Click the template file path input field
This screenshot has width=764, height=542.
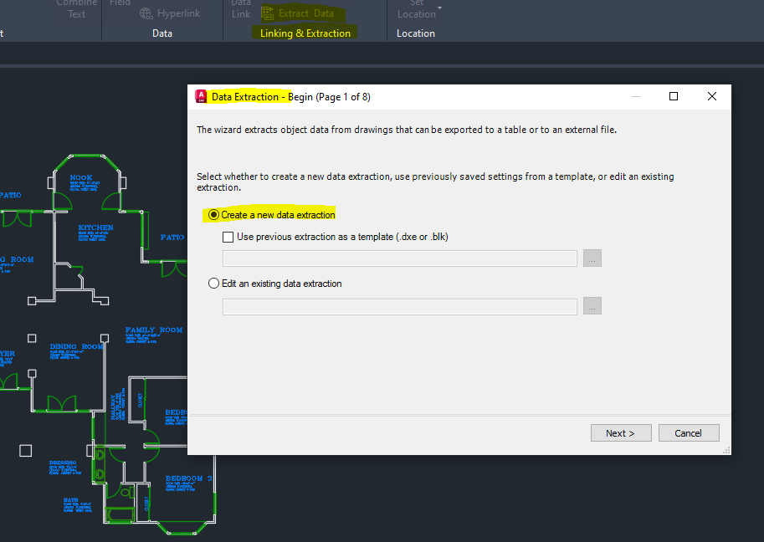[399, 258]
